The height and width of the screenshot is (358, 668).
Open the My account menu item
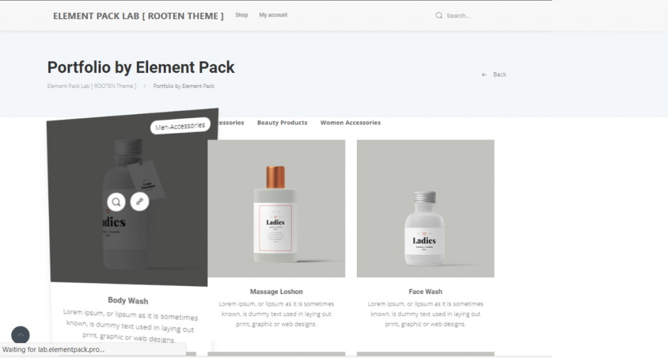click(273, 15)
